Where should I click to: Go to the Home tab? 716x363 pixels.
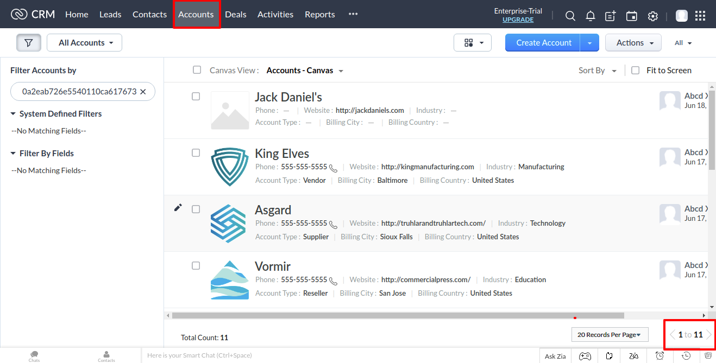[77, 14]
